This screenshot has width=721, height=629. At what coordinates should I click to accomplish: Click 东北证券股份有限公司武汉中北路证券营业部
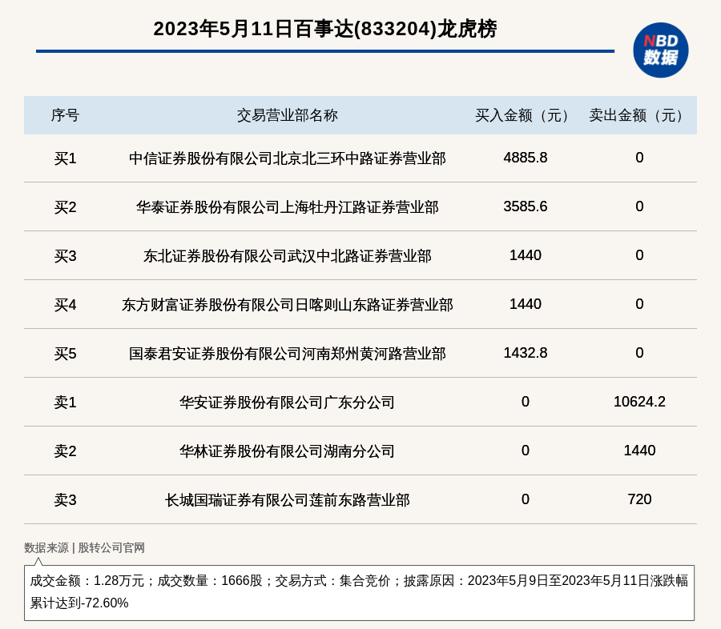point(288,256)
